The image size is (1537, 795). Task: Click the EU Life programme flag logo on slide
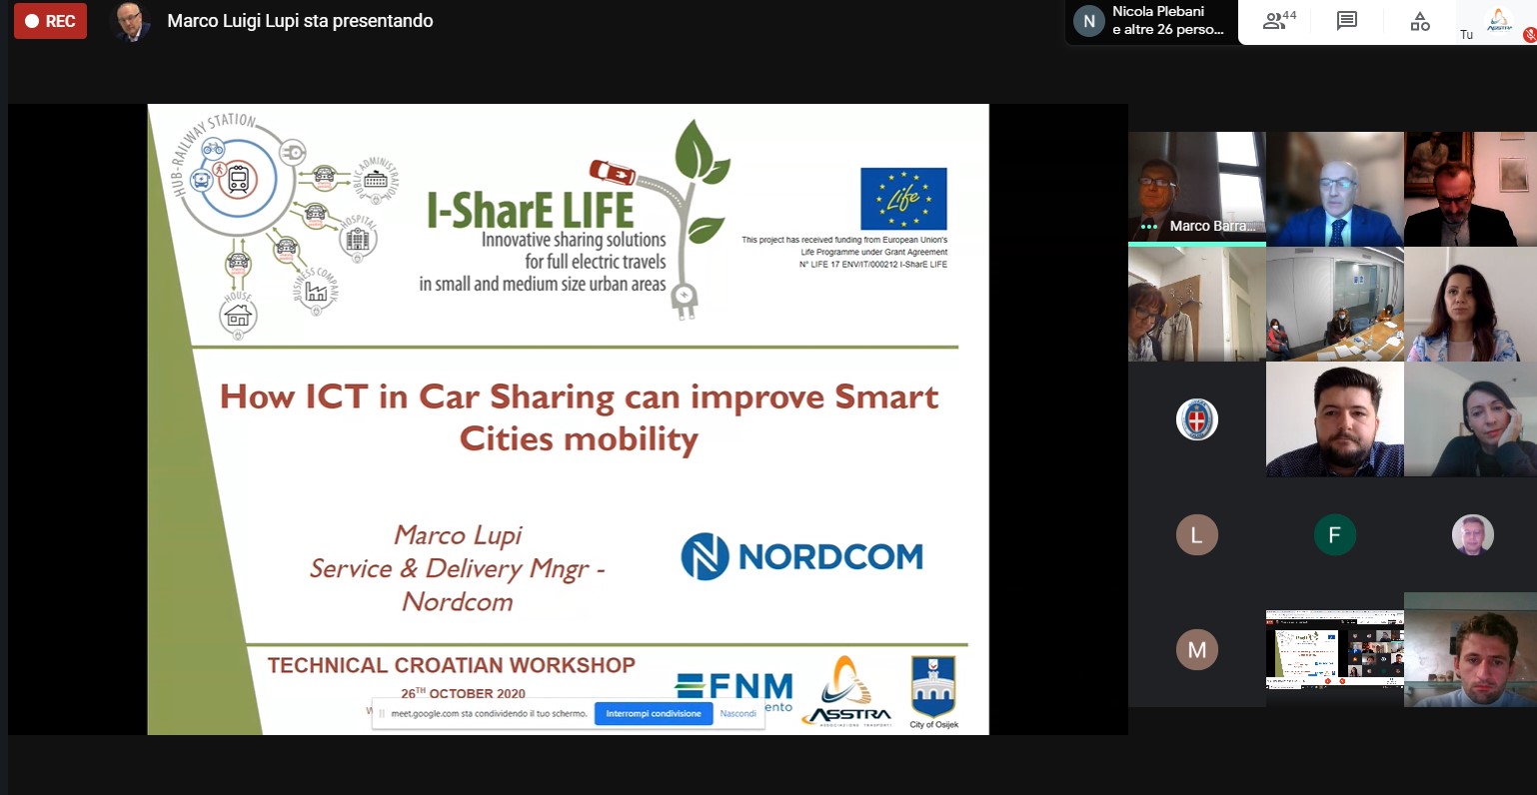903,199
